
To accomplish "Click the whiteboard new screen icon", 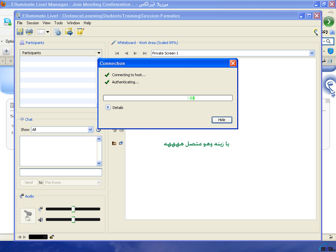I will point(121,143).
